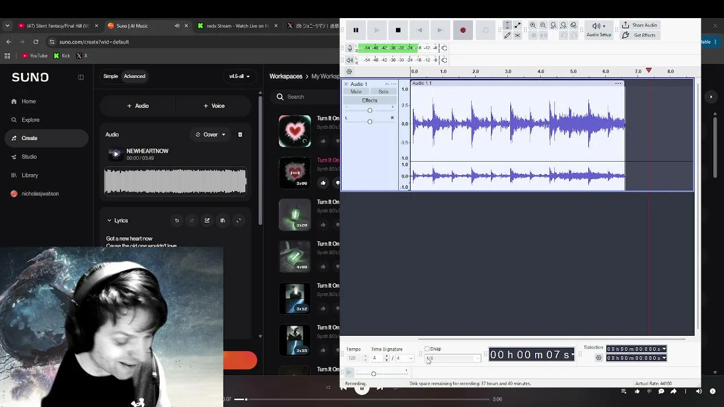Collapse Suno sidebar panel icon
The height and width of the screenshot is (407, 724).
[x=81, y=77]
